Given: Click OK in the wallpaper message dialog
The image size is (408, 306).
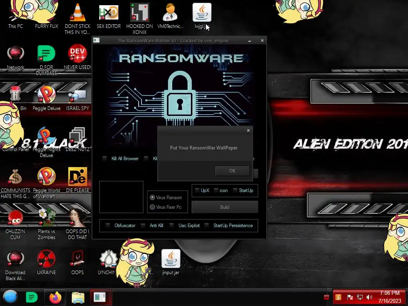Looking at the screenshot, I should coord(232,171).
